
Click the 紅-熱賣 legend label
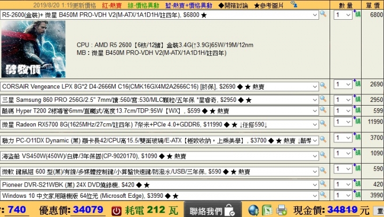111,5
